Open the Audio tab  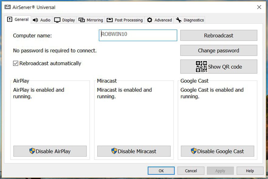pos(42,20)
